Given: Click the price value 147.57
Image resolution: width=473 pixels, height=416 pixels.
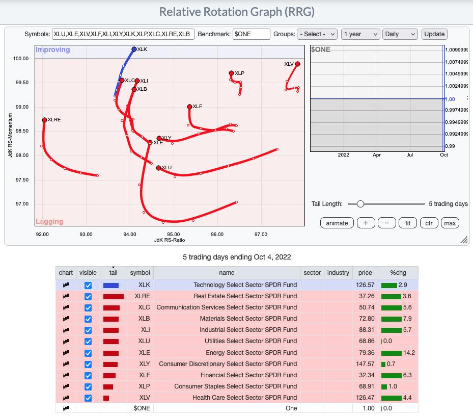Looking at the screenshot, I should click(365, 363).
